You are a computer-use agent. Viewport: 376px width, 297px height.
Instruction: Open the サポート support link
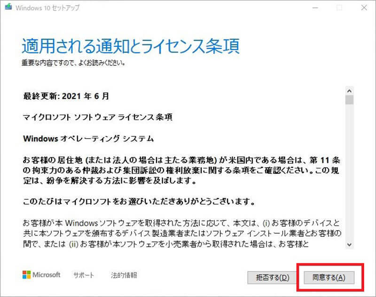[x=84, y=275]
